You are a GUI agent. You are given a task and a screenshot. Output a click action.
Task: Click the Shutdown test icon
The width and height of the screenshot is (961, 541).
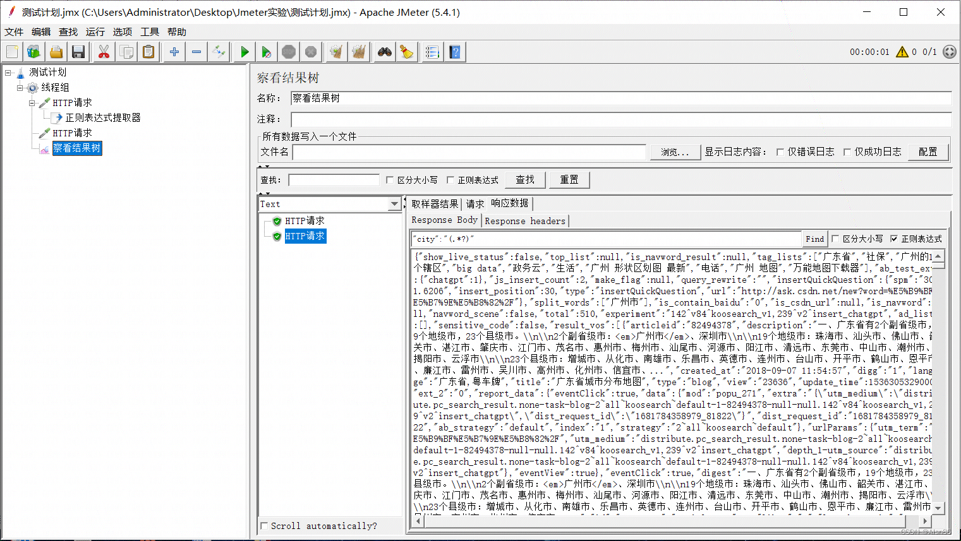pos(311,52)
